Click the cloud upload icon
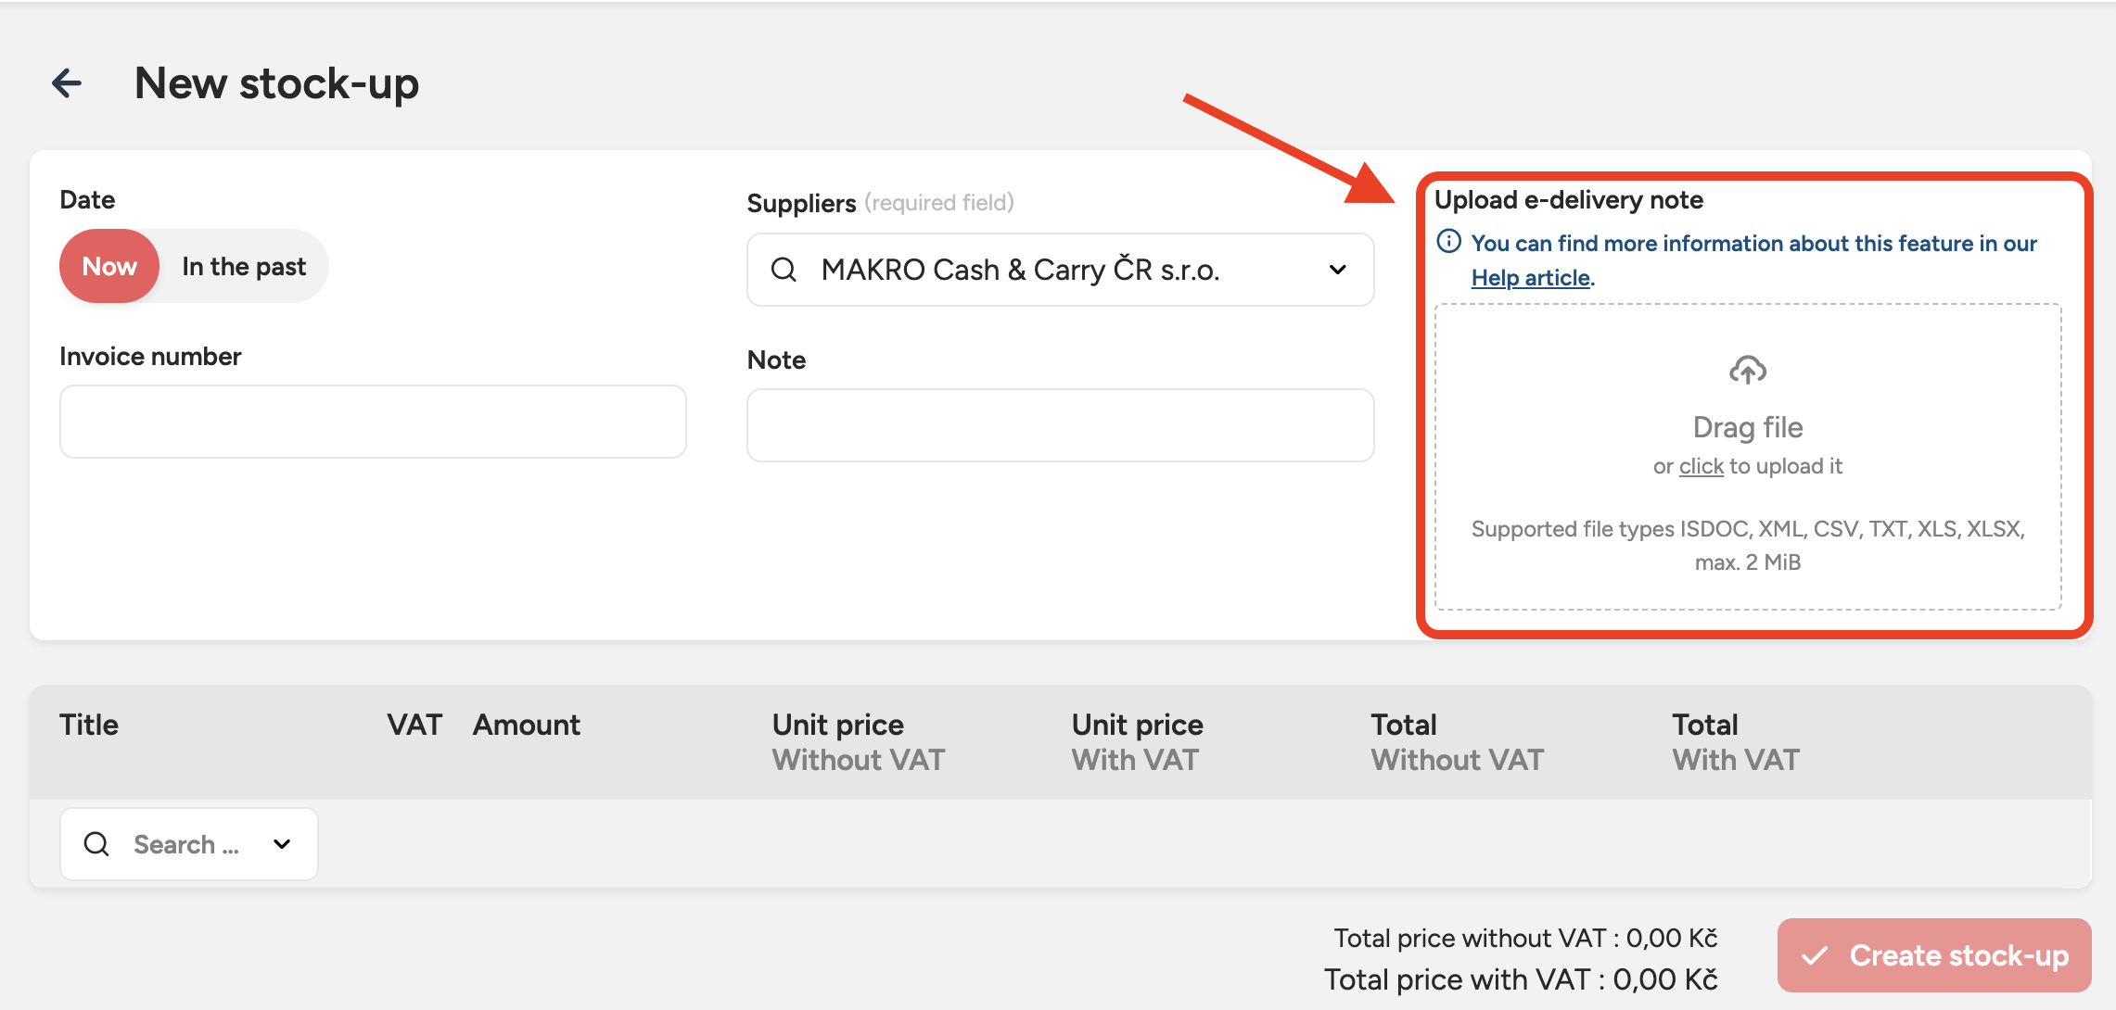Image resolution: width=2116 pixels, height=1010 pixels. [x=1747, y=371]
